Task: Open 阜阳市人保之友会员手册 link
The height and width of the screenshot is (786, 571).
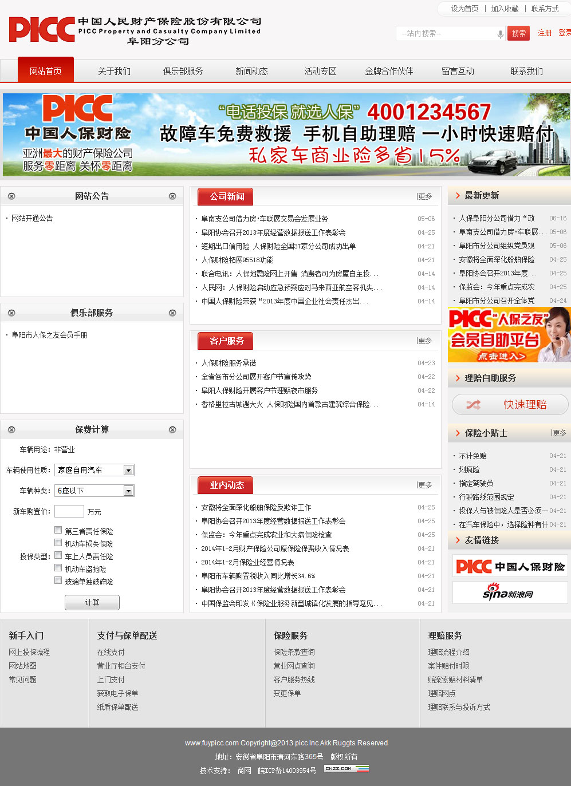Action: [49, 335]
